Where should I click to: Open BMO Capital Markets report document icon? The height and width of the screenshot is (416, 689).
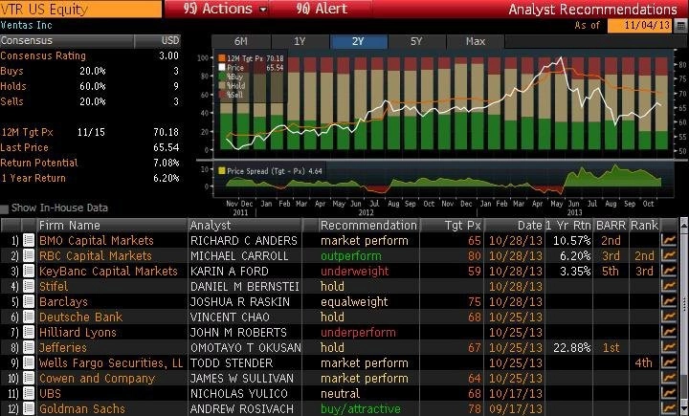pos(29,240)
